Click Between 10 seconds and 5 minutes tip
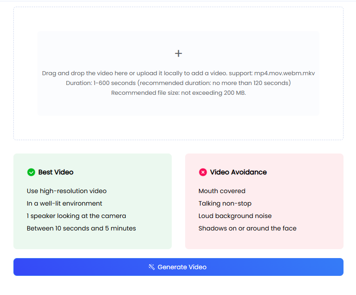This screenshot has width=356, height=295. (81, 228)
